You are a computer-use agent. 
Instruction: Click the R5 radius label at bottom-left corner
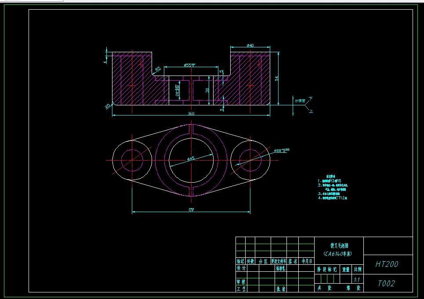[108, 106]
